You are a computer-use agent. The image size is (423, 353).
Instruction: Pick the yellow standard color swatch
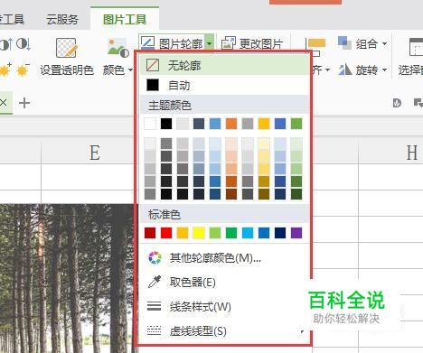tap(199, 233)
